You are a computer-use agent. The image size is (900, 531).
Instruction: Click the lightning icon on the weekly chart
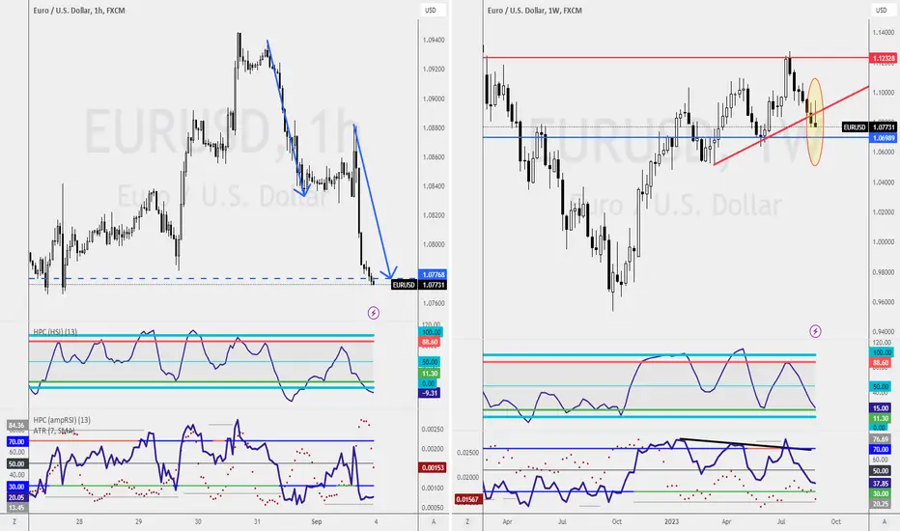(x=815, y=331)
